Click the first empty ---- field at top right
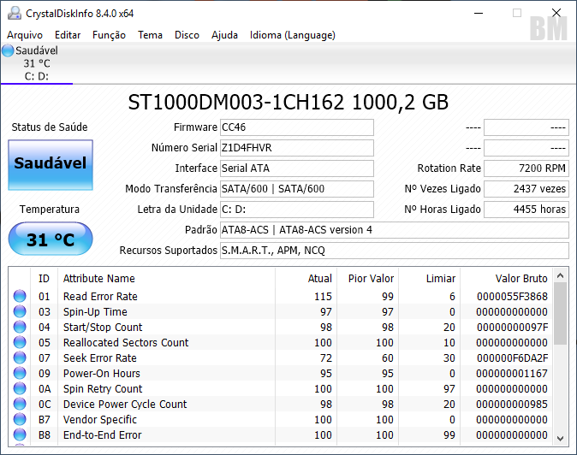Image resolution: width=577 pixels, height=455 pixels. pyautogui.click(x=526, y=127)
